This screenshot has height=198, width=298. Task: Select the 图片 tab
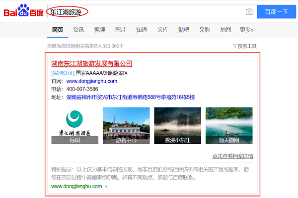click(120, 30)
